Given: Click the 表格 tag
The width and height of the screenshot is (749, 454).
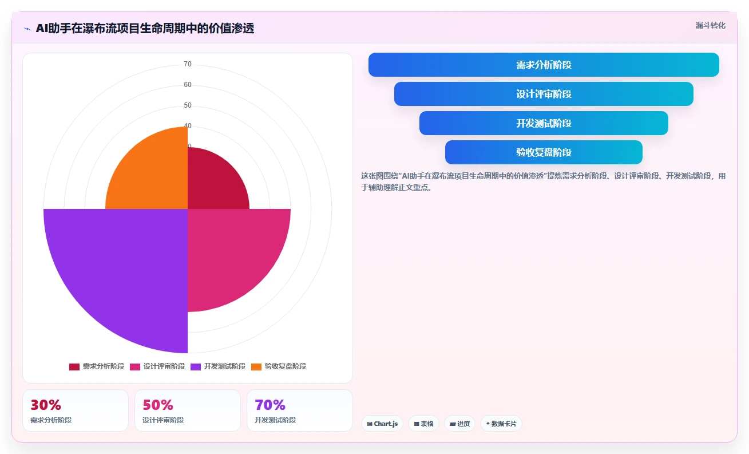Looking at the screenshot, I should click(423, 424).
